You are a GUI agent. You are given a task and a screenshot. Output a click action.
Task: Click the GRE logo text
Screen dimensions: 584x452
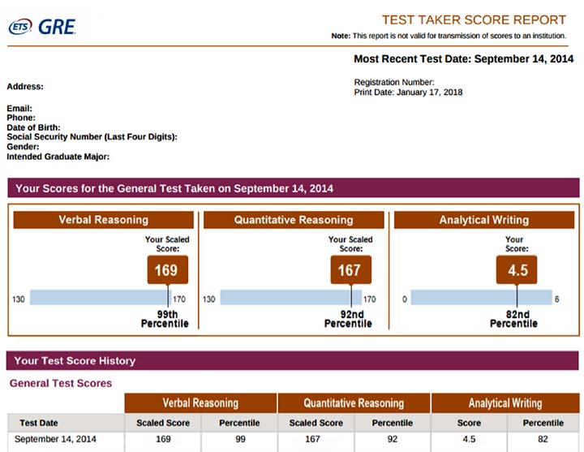click(57, 28)
